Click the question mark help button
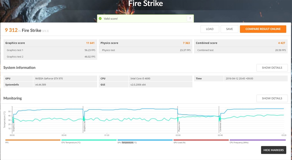Screen dimensions: 292x160 (x=190, y=18)
